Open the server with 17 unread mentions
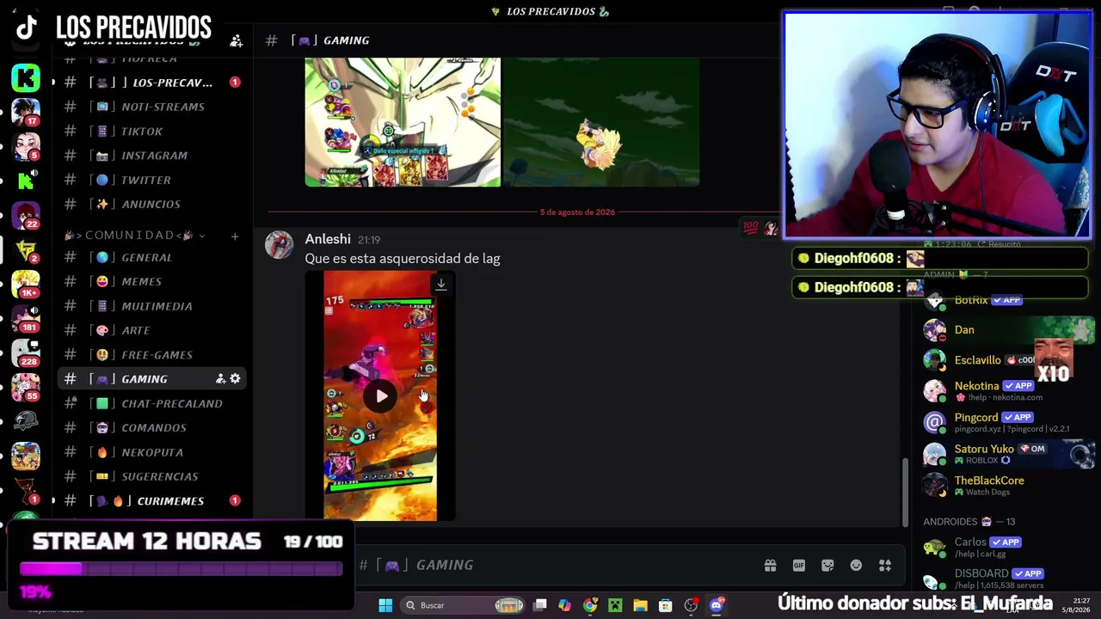This screenshot has height=619, width=1101. [x=26, y=112]
